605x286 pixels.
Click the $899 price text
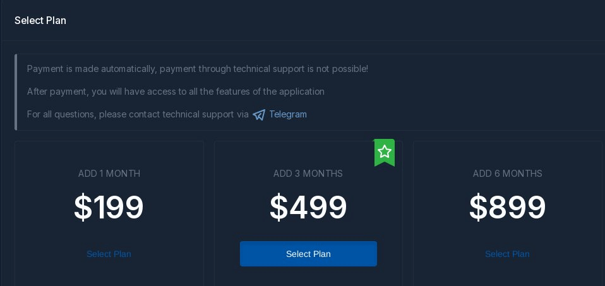pos(507,208)
